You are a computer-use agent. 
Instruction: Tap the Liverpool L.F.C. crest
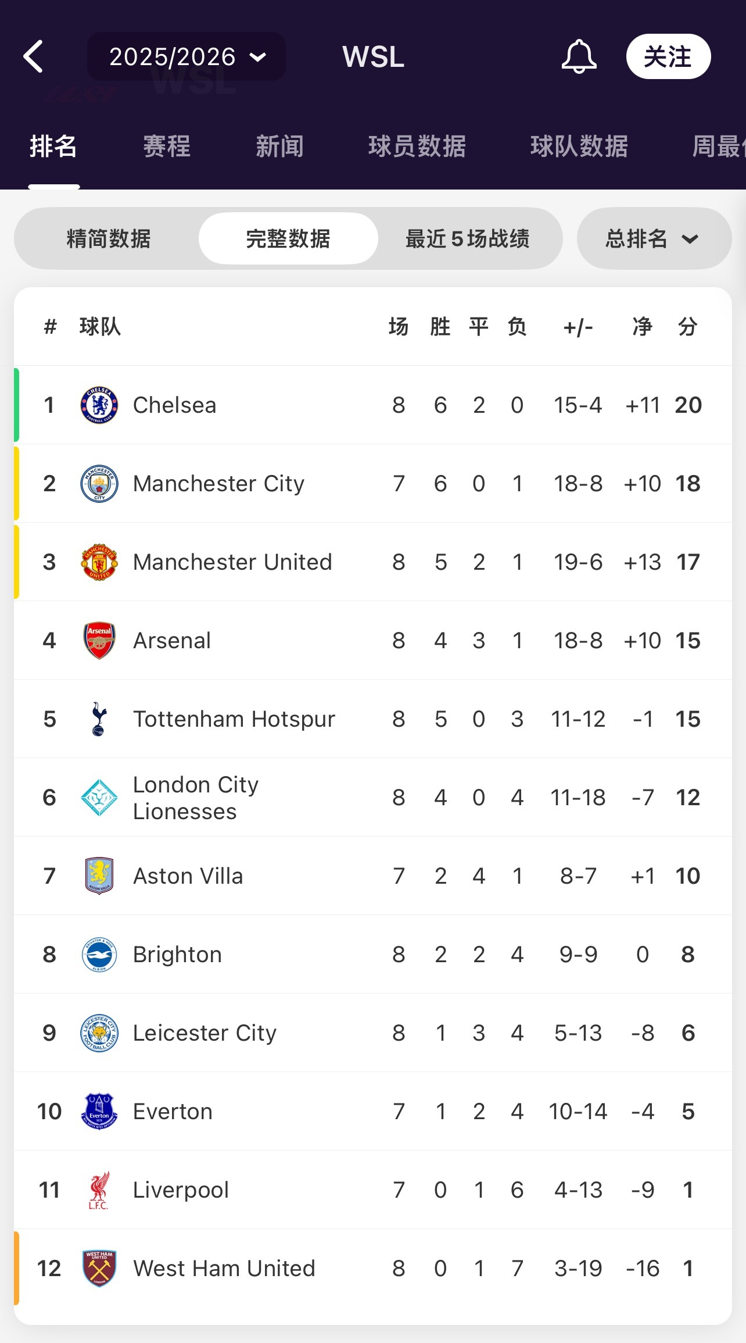(x=99, y=1190)
